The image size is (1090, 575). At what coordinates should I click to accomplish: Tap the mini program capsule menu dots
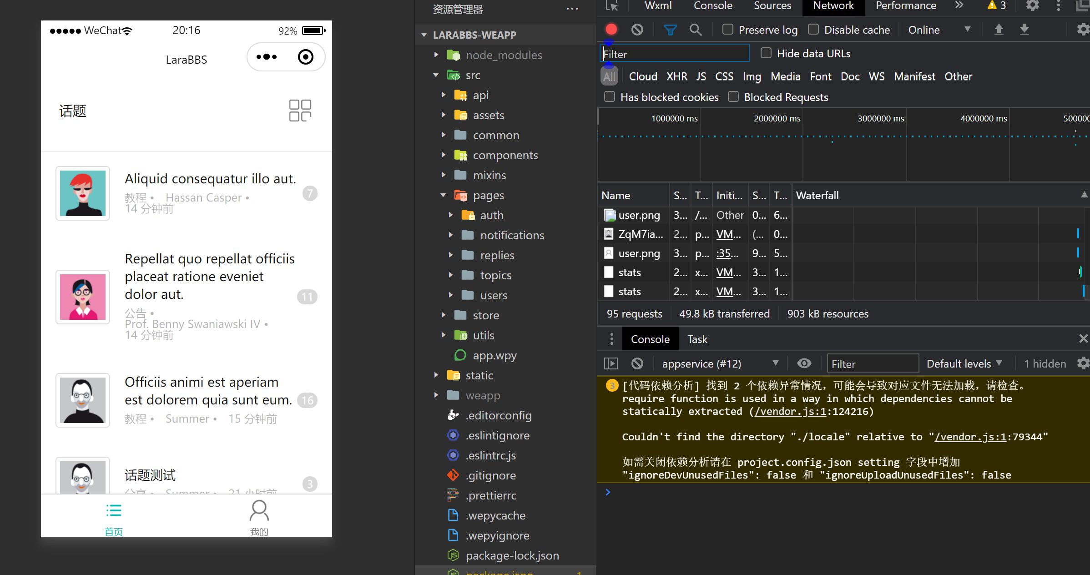coord(267,57)
